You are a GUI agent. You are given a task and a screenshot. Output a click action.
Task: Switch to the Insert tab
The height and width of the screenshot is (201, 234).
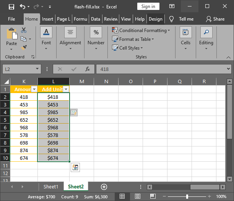pyautogui.click(x=47, y=19)
